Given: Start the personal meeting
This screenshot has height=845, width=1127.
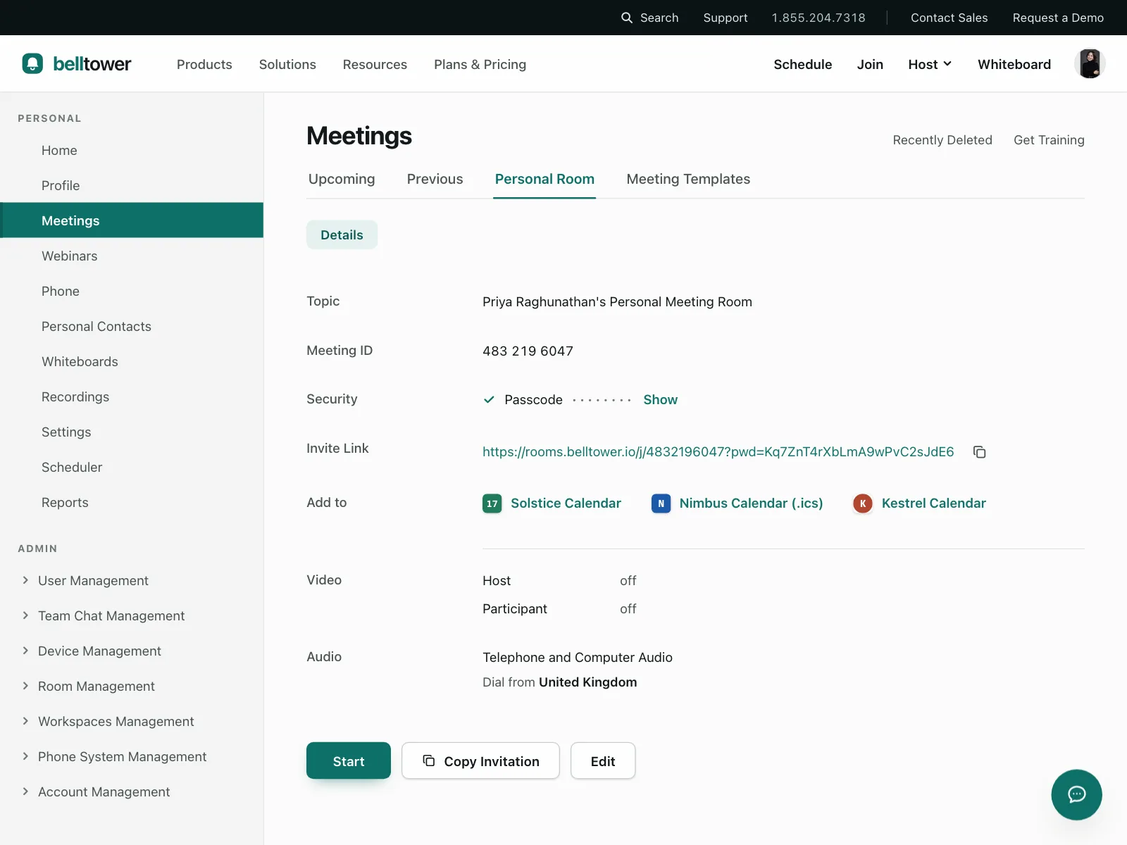Looking at the screenshot, I should pyautogui.click(x=349, y=761).
